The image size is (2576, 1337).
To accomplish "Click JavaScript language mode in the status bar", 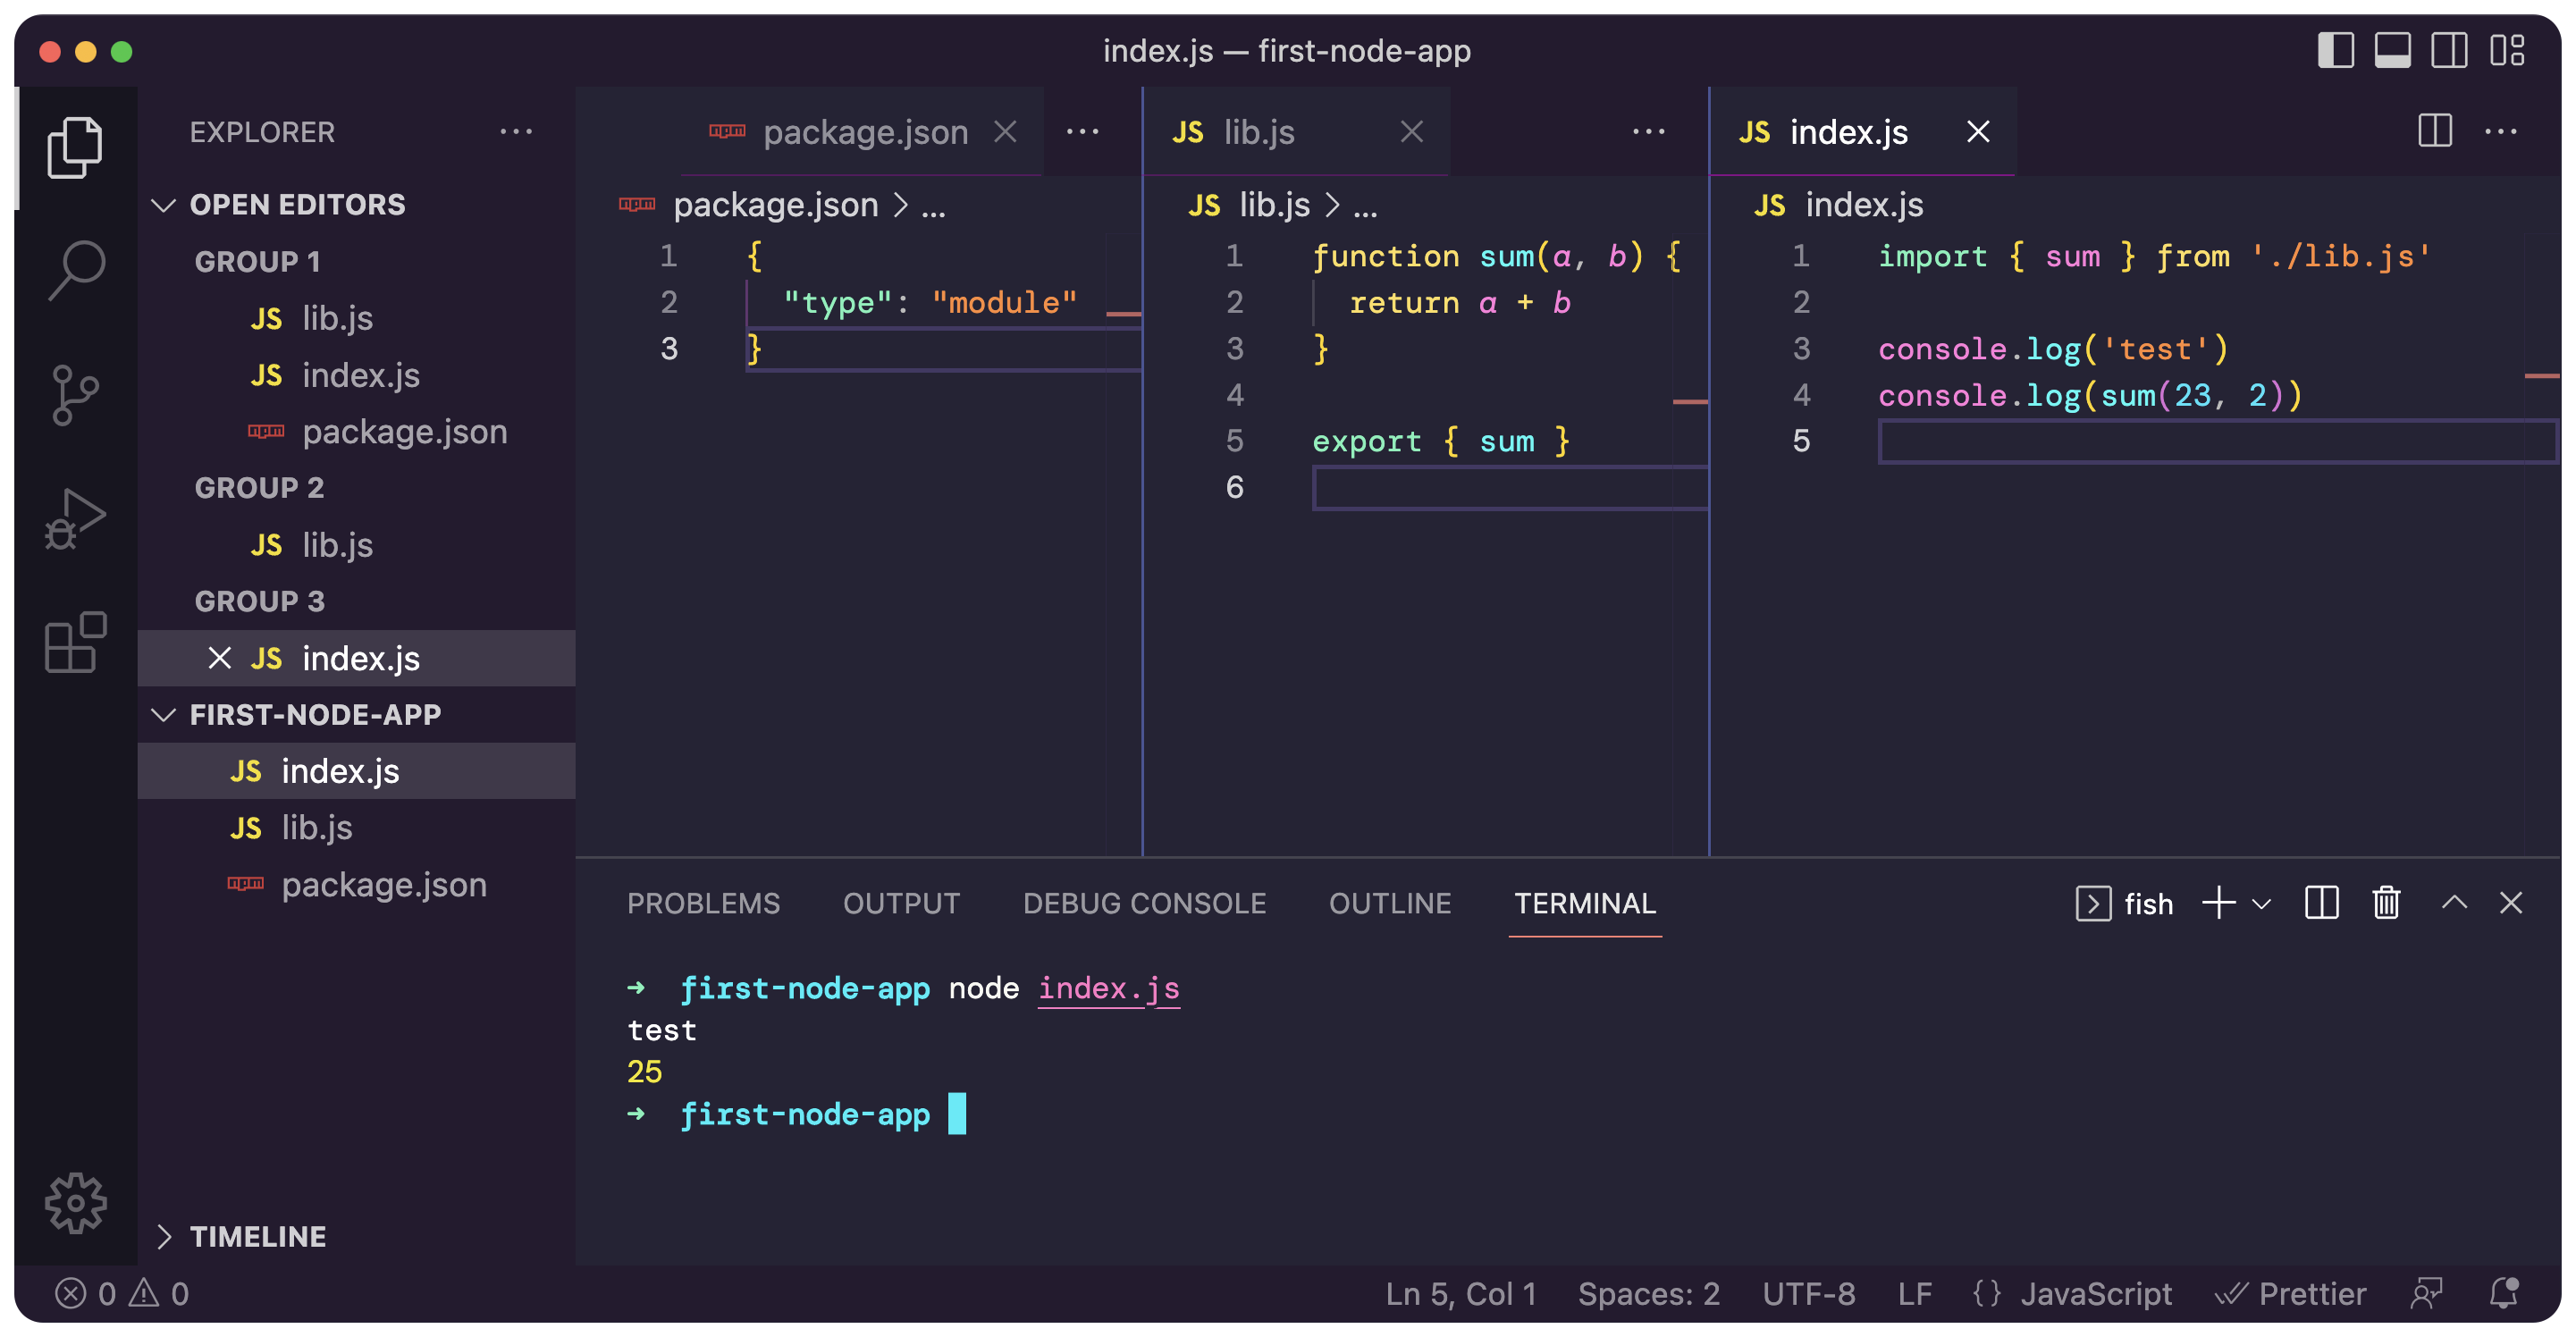I will [x=2095, y=1293].
